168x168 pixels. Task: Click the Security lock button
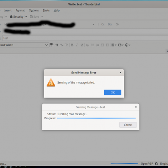(x=17, y=17)
